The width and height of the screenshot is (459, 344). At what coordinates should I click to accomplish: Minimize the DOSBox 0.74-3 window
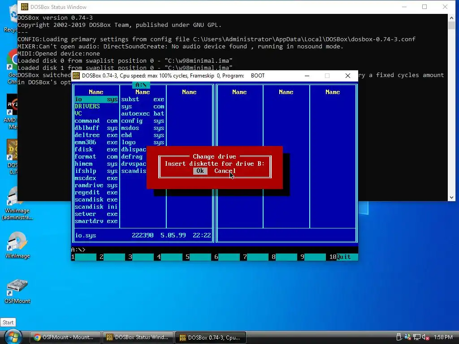(x=307, y=76)
